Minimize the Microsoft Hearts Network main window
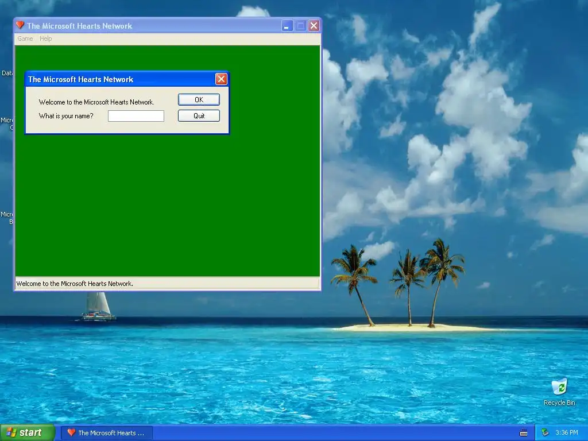Image resolution: width=588 pixels, height=441 pixels. [287, 26]
